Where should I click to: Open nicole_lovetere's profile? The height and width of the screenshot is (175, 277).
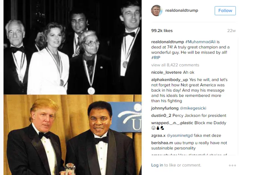click(x=167, y=72)
